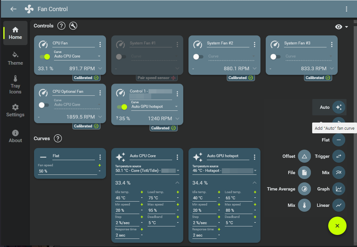Enable the CPU Optional Fan control toggle
This screenshot has width=357, height=247.
[44, 105]
